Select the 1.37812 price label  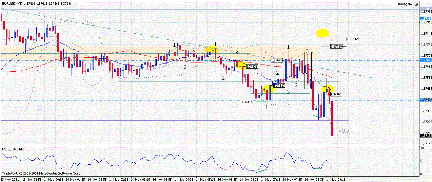(352, 39)
